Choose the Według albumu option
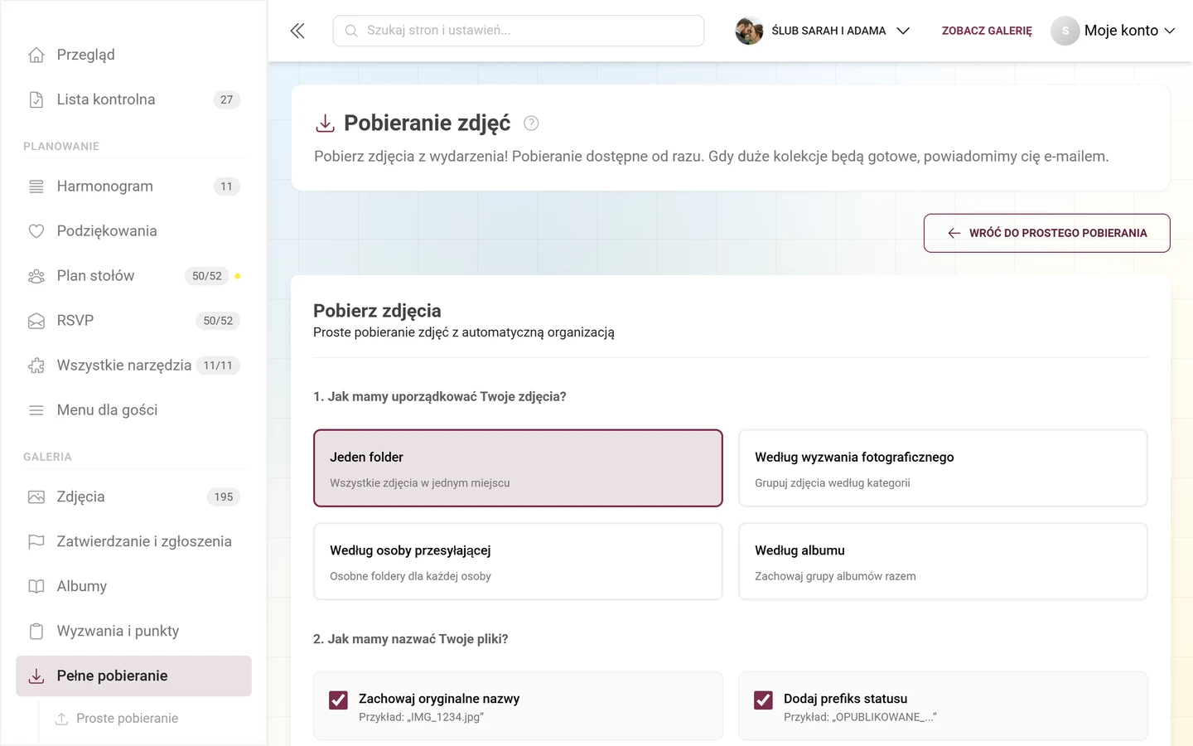This screenshot has width=1193, height=746. point(943,561)
